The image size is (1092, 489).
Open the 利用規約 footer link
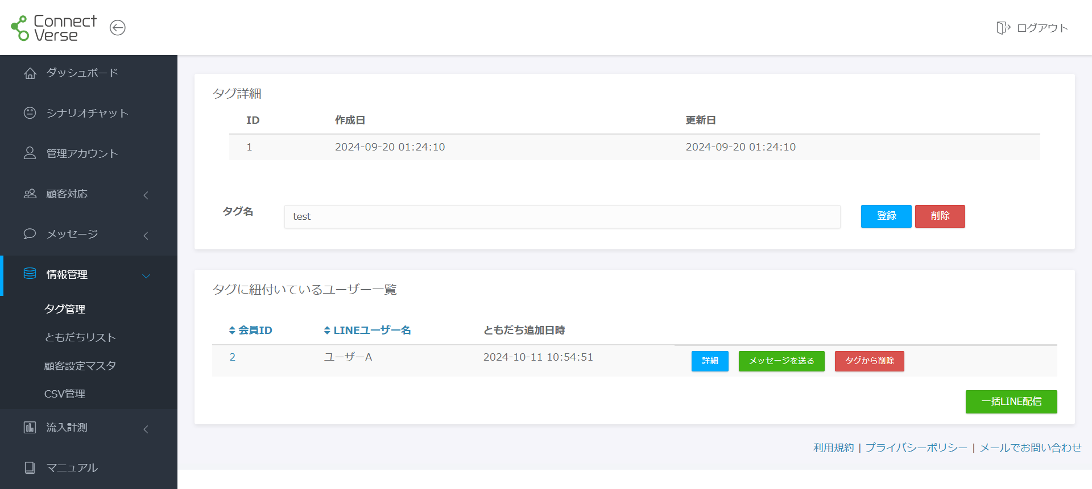point(833,448)
